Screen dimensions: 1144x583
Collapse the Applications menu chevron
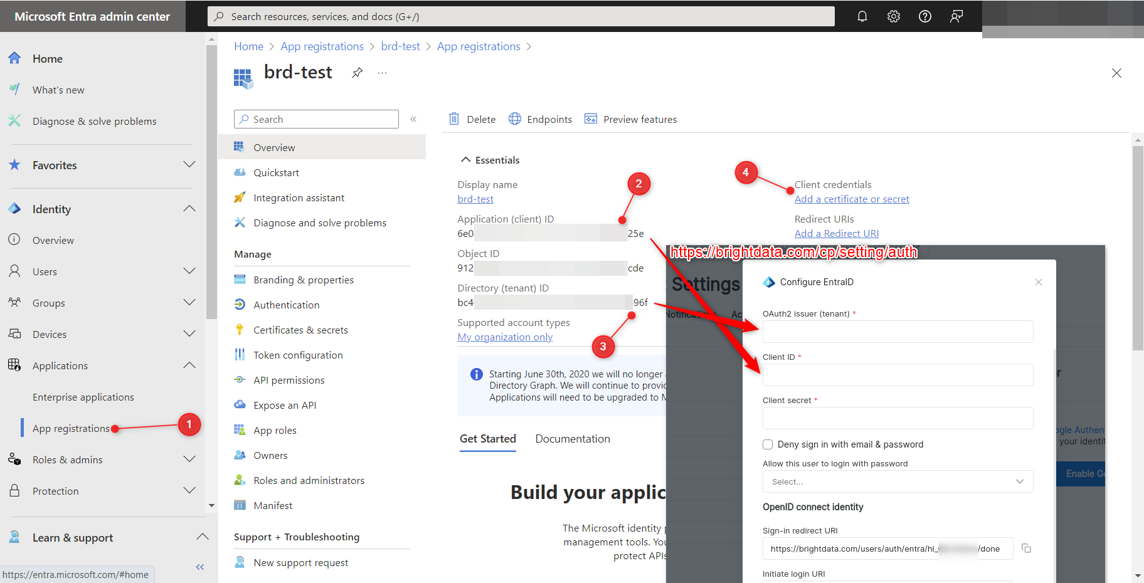click(189, 365)
